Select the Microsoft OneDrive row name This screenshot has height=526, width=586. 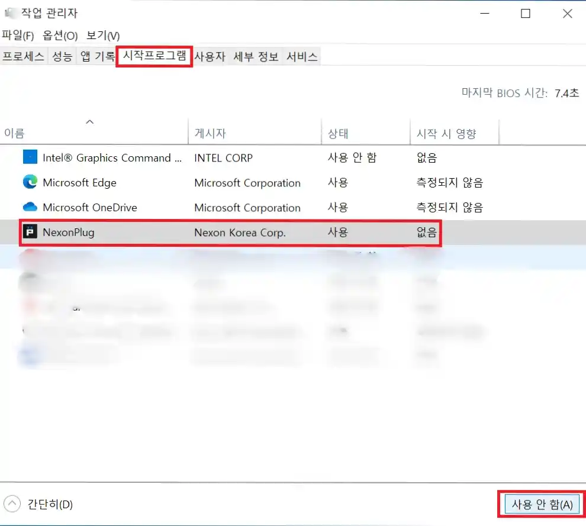pyautogui.click(x=90, y=207)
